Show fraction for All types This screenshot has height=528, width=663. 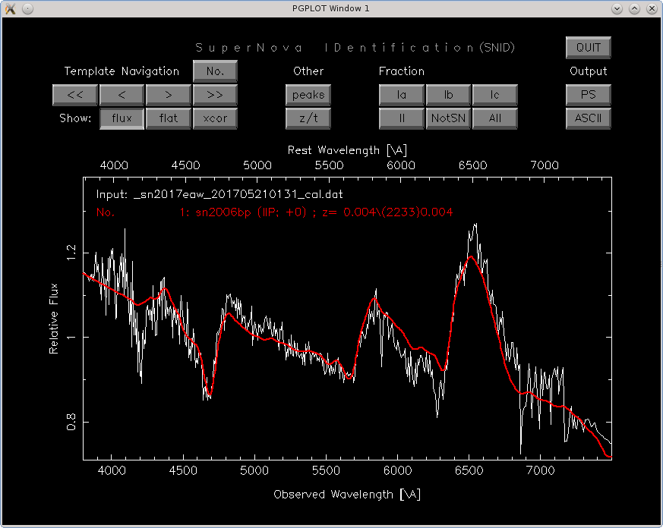coord(494,118)
